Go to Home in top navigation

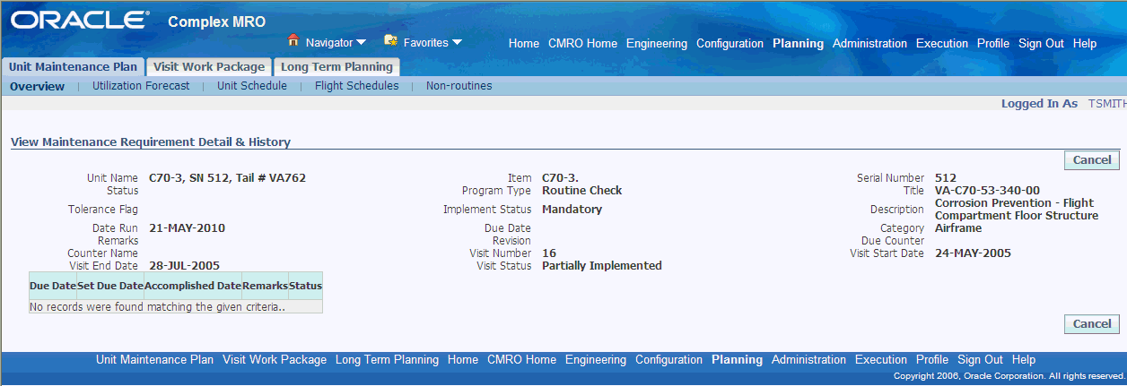(524, 43)
